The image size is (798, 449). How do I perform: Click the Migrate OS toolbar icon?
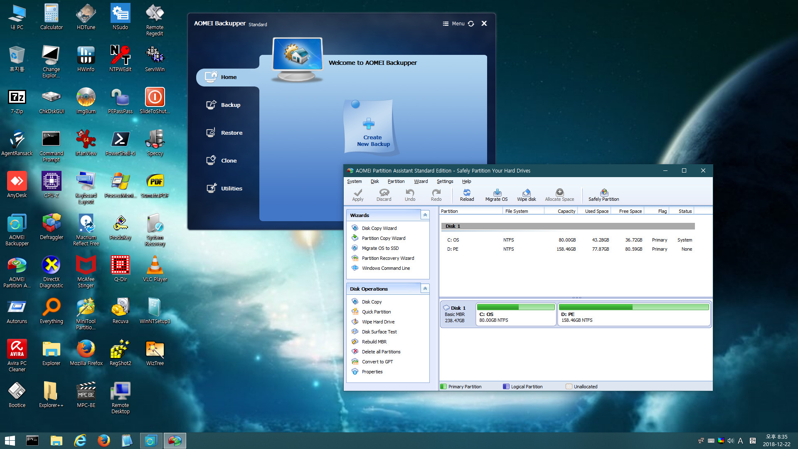tap(496, 195)
